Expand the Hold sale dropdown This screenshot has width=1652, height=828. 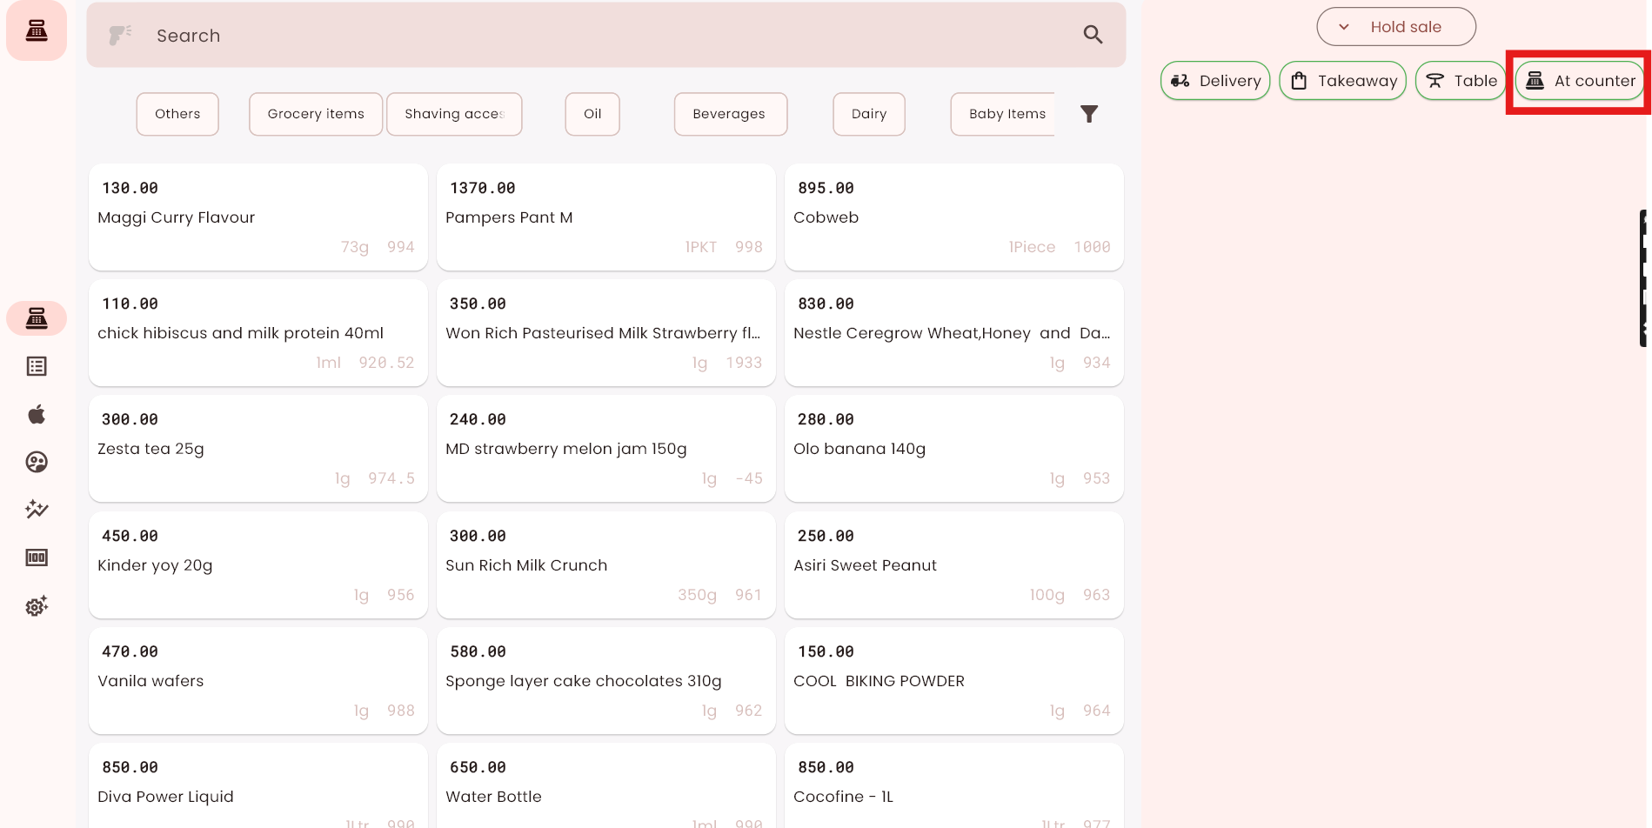tap(1395, 27)
